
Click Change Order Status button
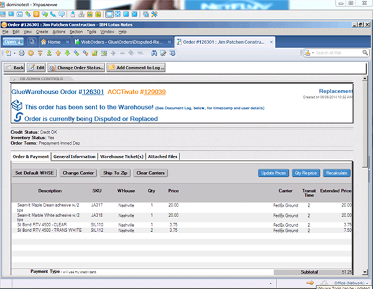(76, 68)
